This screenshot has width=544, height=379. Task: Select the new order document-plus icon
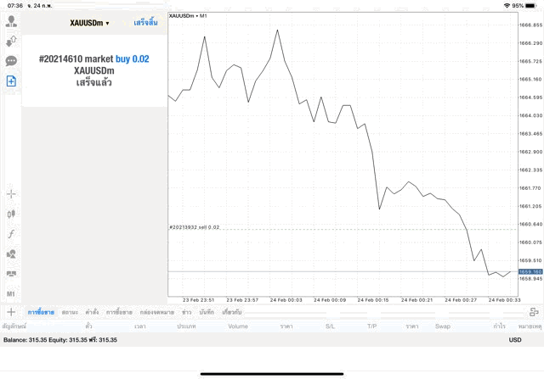tap(11, 81)
